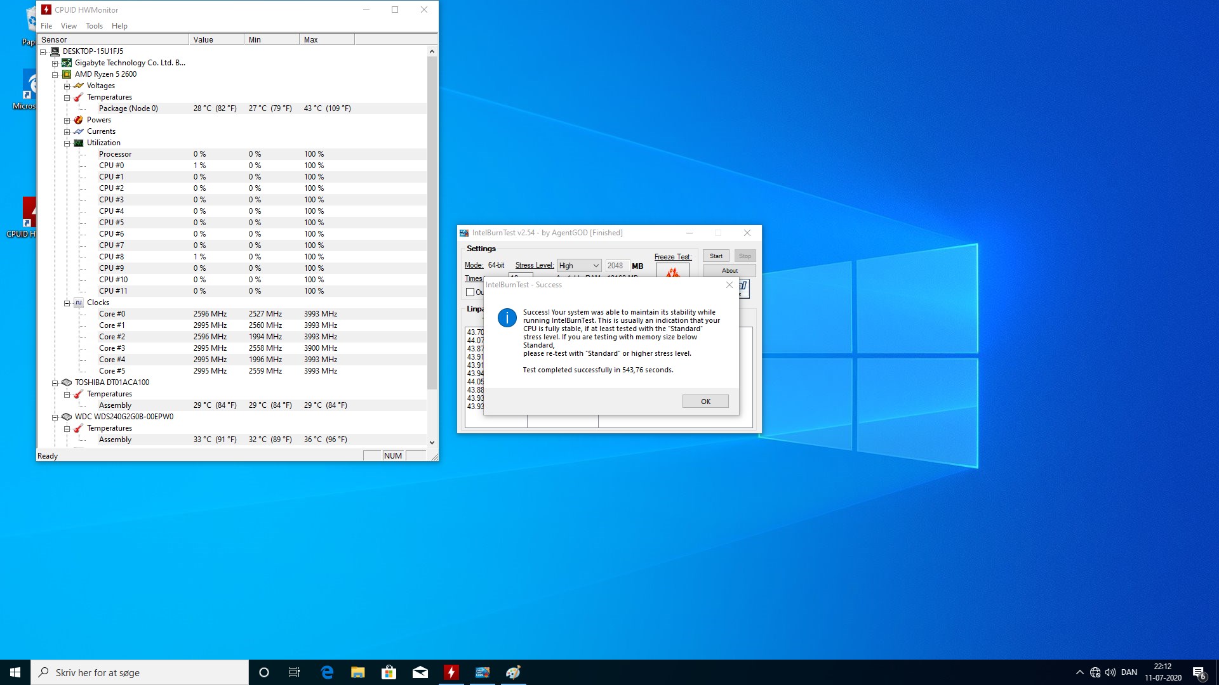Click the HWMonitor vertical scrollbar thumb

(432, 223)
